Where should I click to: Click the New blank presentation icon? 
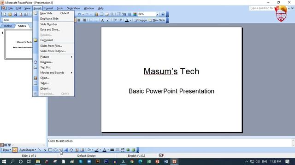pos(5,14)
